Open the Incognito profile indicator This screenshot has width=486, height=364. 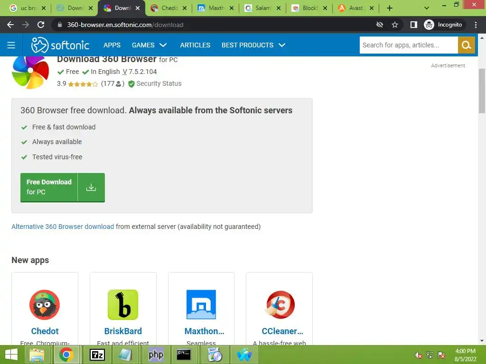tap(443, 25)
